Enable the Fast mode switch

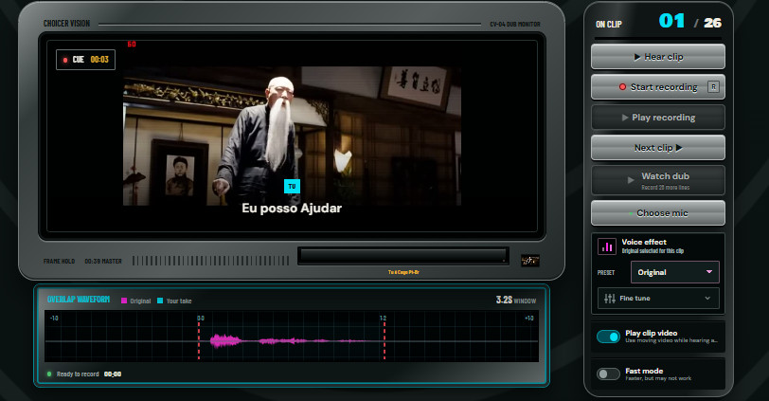click(x=608, y=374)
